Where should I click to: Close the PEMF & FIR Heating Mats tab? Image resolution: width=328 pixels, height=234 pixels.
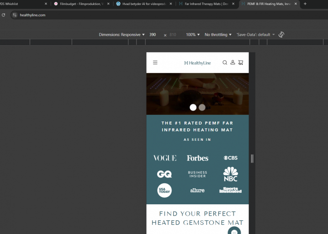point(296,4)
